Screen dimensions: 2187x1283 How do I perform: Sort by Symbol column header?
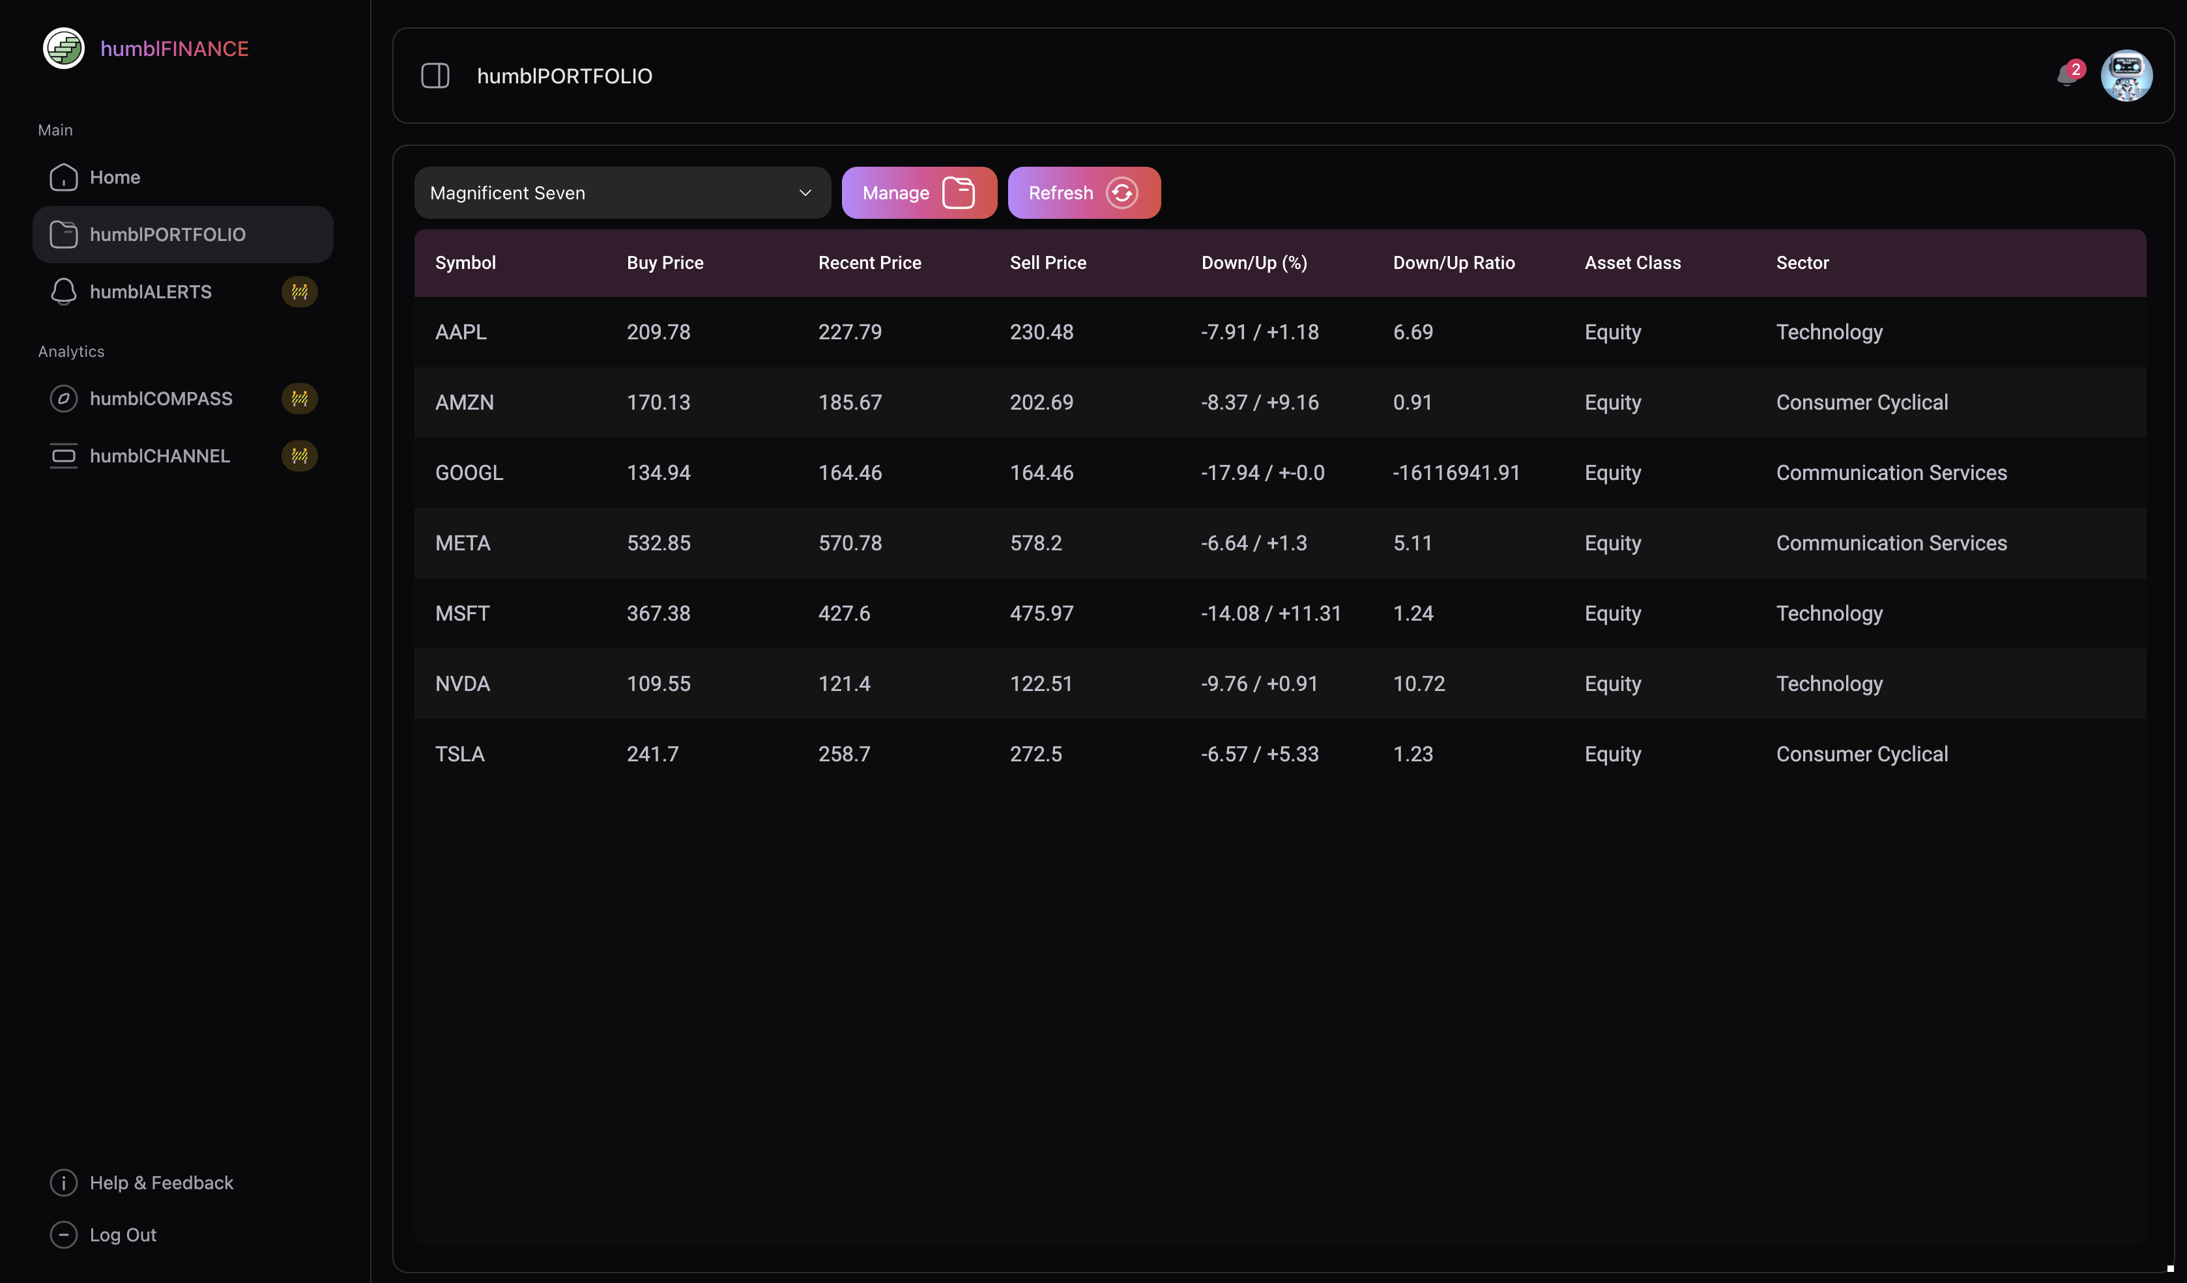pos(465,263)
